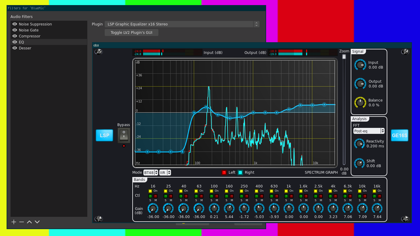Solo the 16 Hz band (green S)
Viewport: 420px width, 236px height.
(150, 196)
